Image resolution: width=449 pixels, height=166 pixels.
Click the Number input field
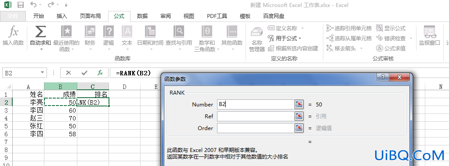tap(256, 105)
